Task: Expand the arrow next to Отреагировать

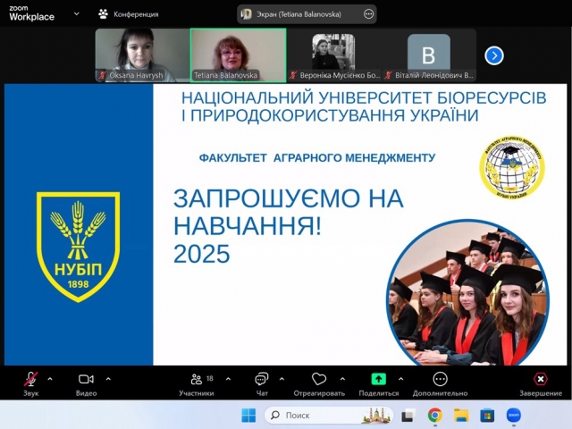Action: pyautogui.click(x=342, y=379)
